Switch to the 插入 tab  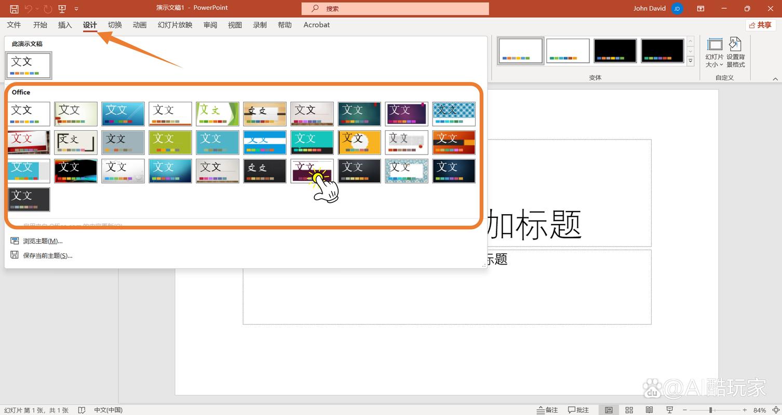click(x=65, y=25)
